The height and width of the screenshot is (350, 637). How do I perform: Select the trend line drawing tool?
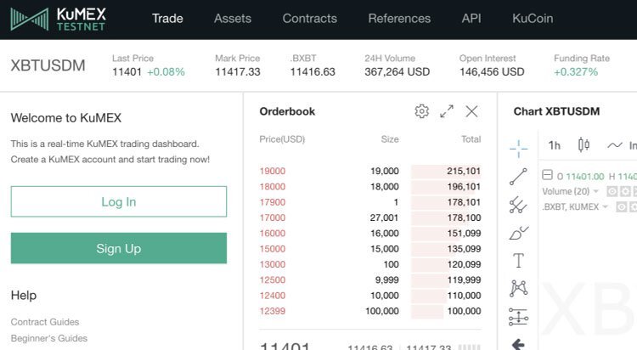tap(518, 177)
